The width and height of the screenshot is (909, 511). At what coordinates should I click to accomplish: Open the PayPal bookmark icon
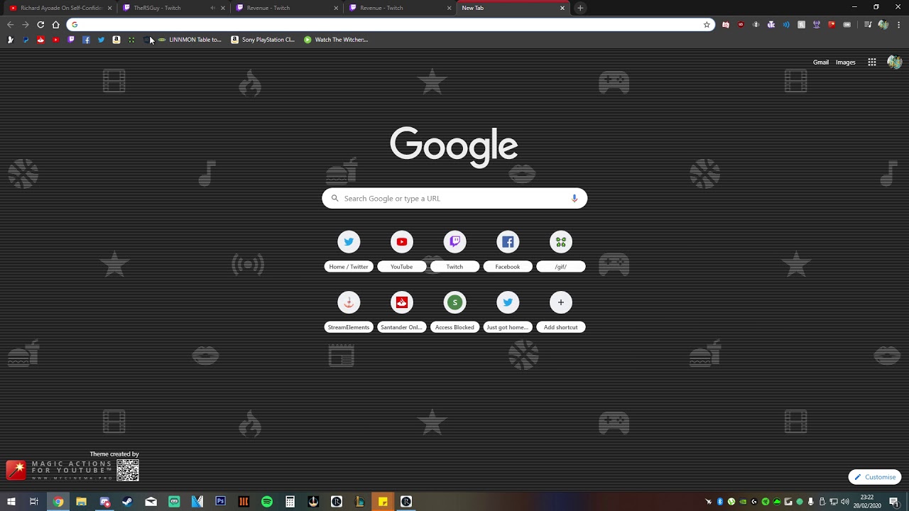pyautogui.click(x=26, y=40)
